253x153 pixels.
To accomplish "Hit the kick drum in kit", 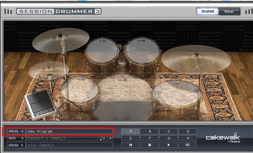I will pos(124,96).
